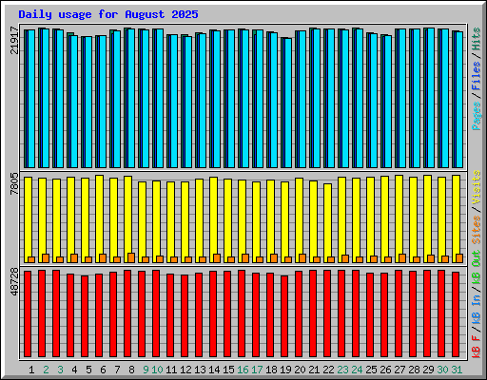Select the red kB bar for day 19

tap(284, 316)
